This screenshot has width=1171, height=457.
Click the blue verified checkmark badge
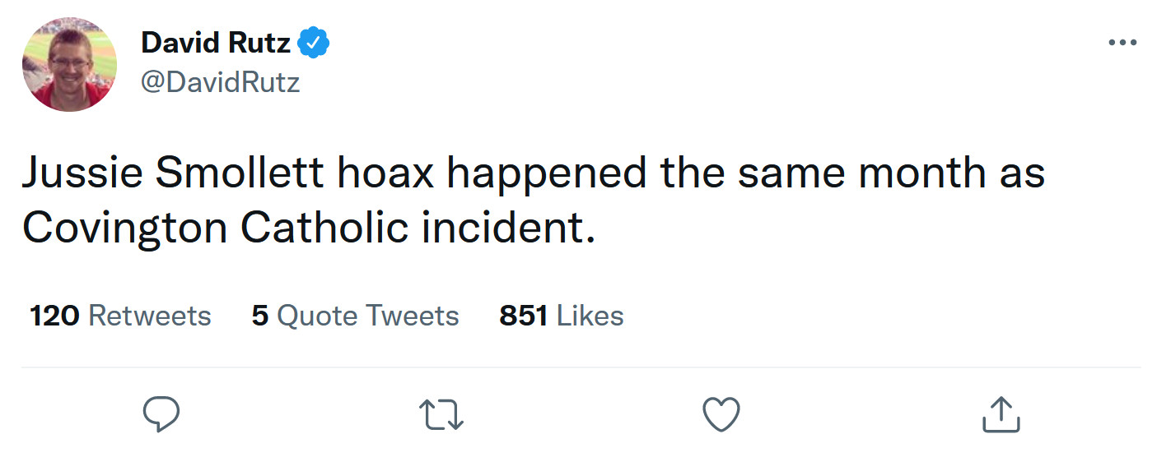314,44
